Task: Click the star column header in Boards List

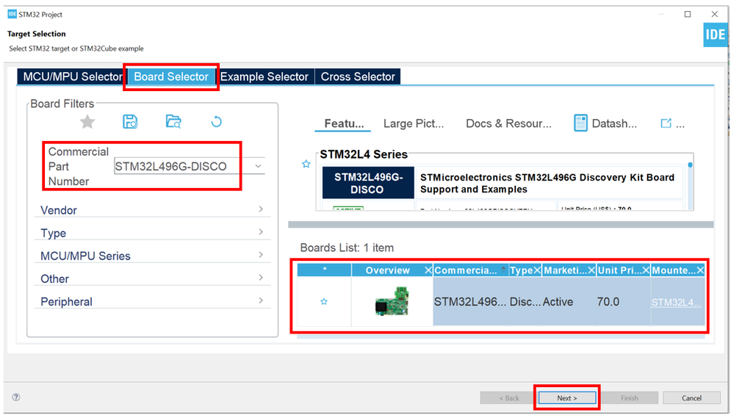Action: [324, 270]
